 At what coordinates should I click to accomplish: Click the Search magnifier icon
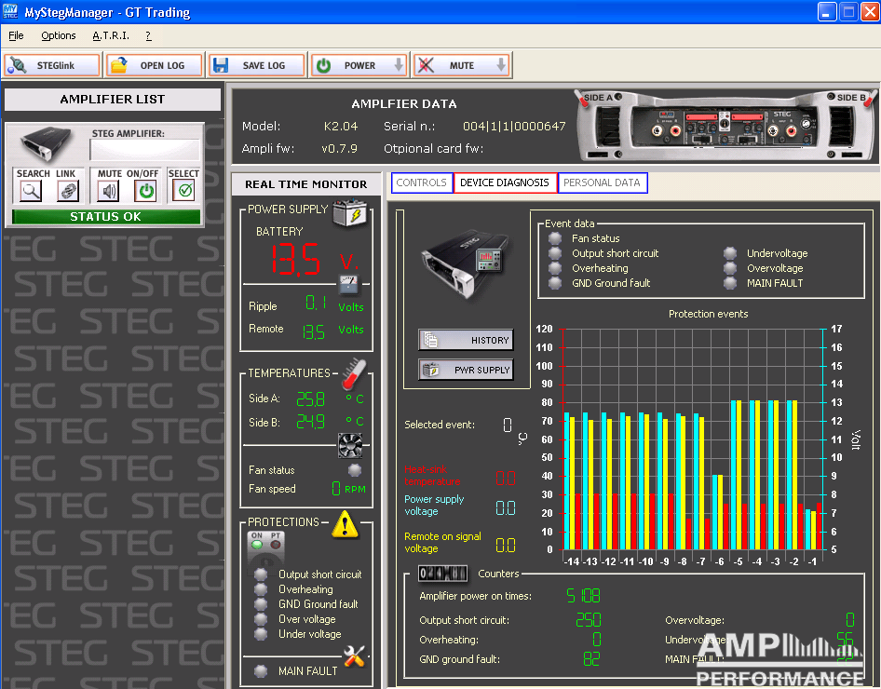tap(32, 191)
